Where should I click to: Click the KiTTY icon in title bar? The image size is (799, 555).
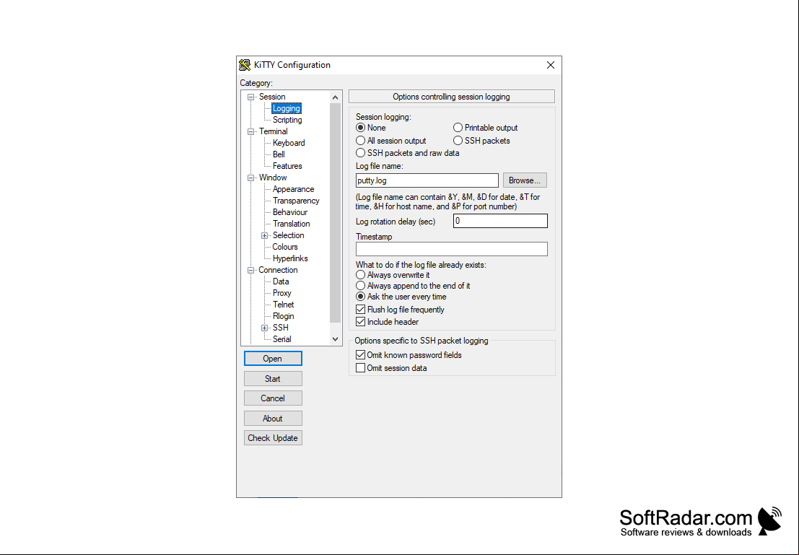click(x=245, y=65)
